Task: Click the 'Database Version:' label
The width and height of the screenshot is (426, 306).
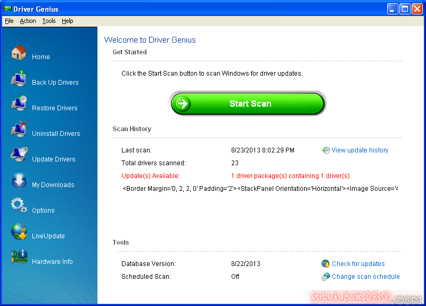Action: [x=149, y=263]
